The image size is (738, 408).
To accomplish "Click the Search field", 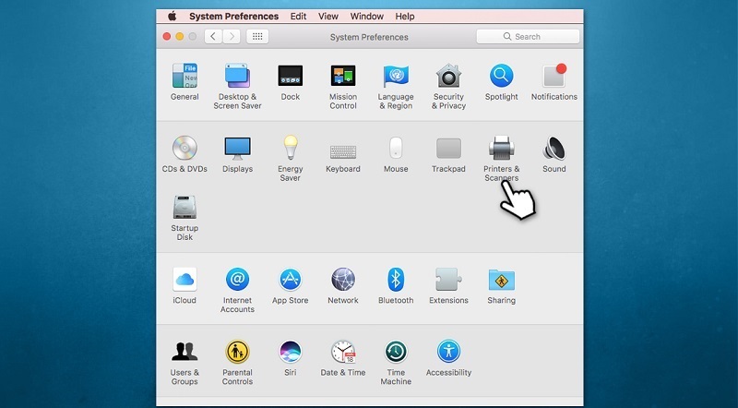I will pos(528,36).
